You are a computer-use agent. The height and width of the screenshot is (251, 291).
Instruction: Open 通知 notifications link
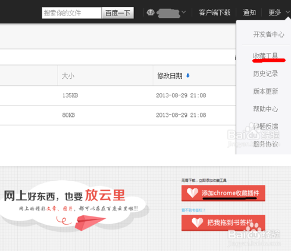click(249, 13)
